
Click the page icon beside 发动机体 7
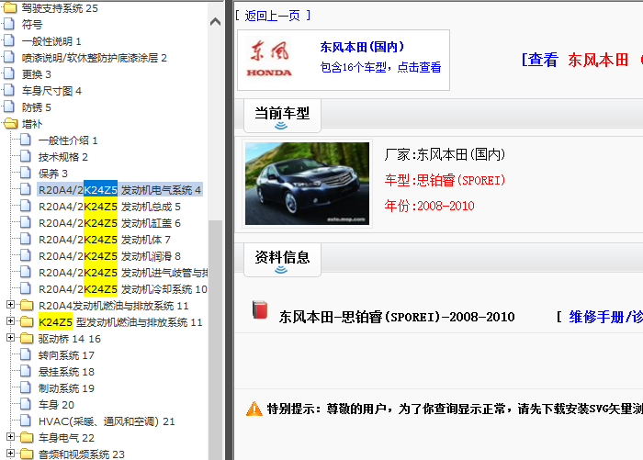point(26,239)
